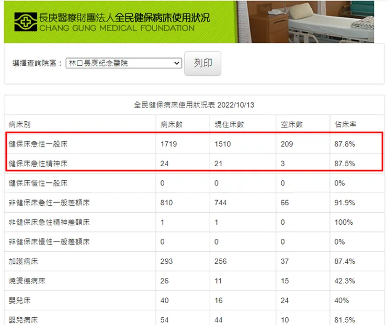The image size is (387, 325).
Task: Click the bed count value 293
Action: point(167,261)
